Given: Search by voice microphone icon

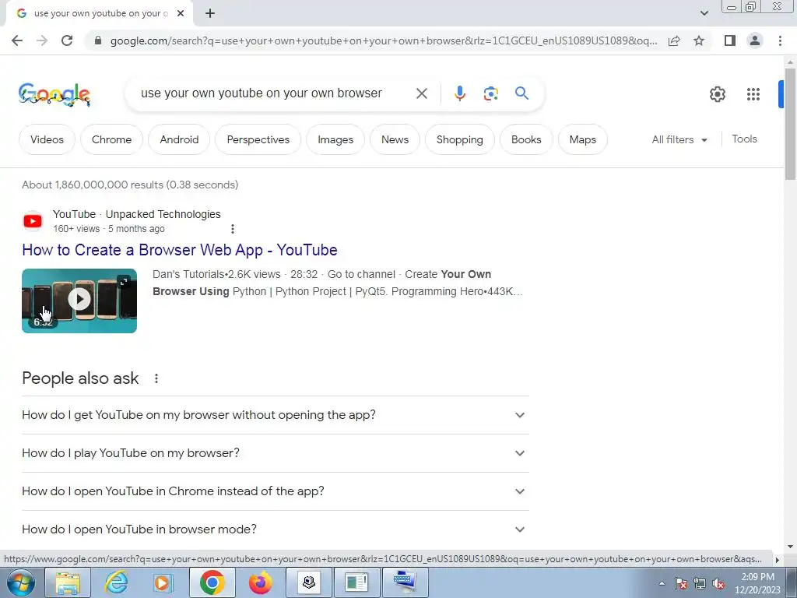Looking at the screenshot, I should [459, 93].
